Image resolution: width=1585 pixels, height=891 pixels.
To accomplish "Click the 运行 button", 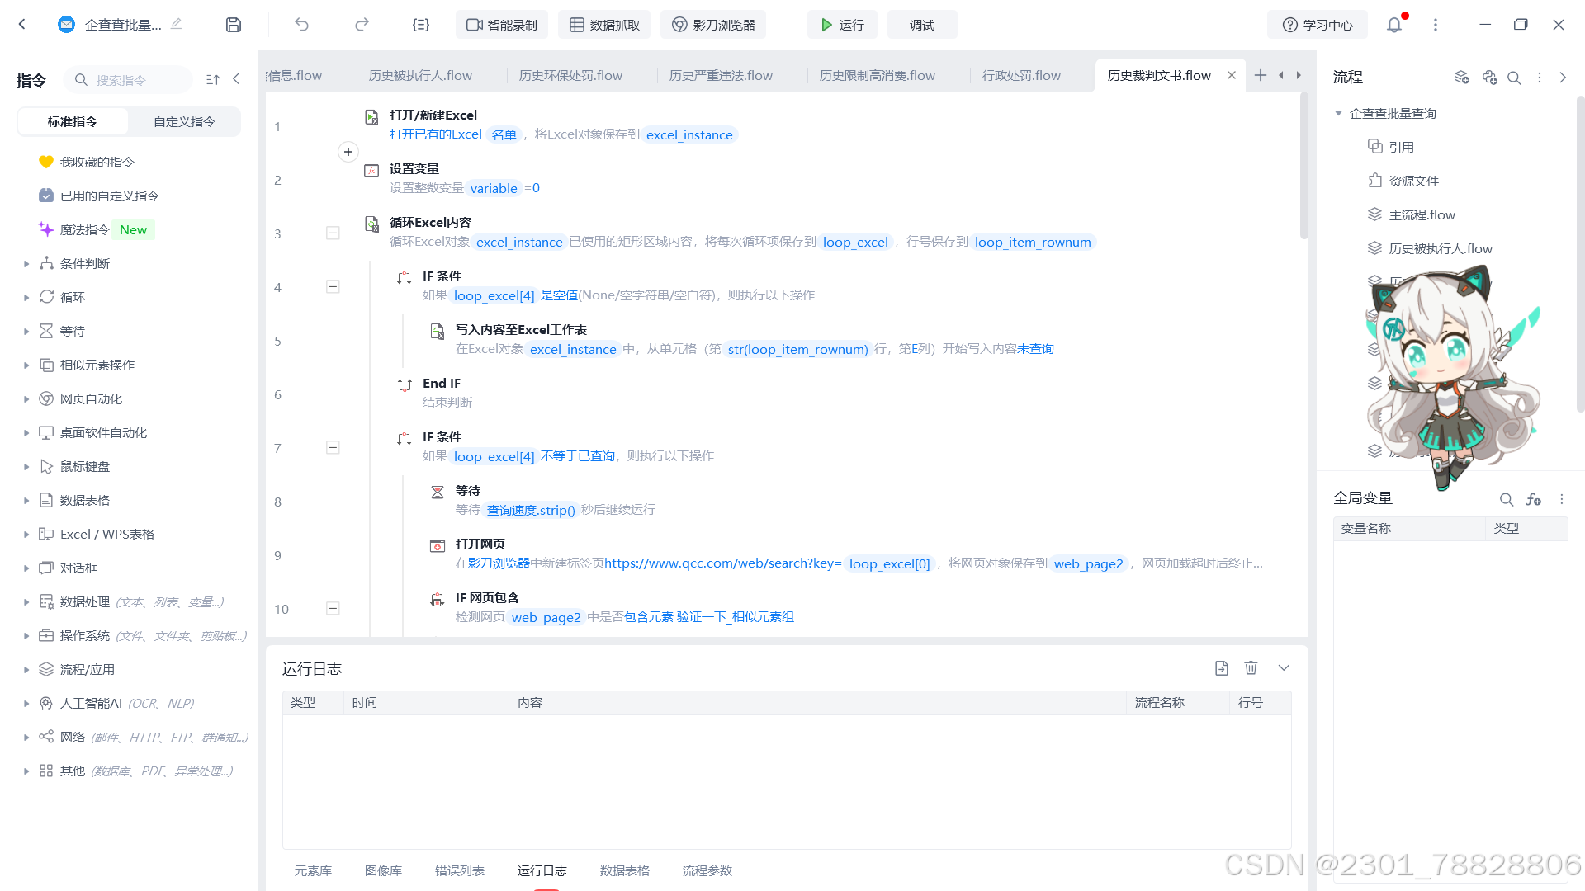I will [x=842, y=25].
